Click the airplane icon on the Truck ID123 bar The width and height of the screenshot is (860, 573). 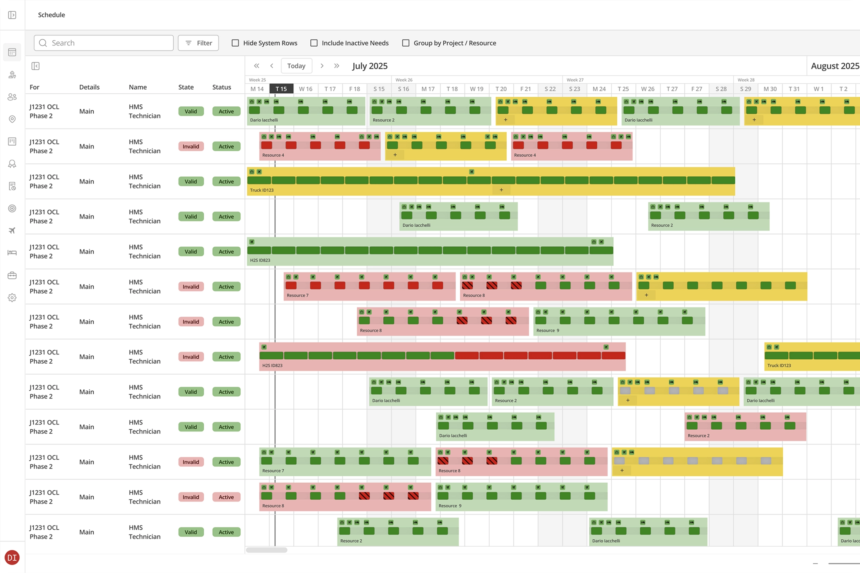471,172
